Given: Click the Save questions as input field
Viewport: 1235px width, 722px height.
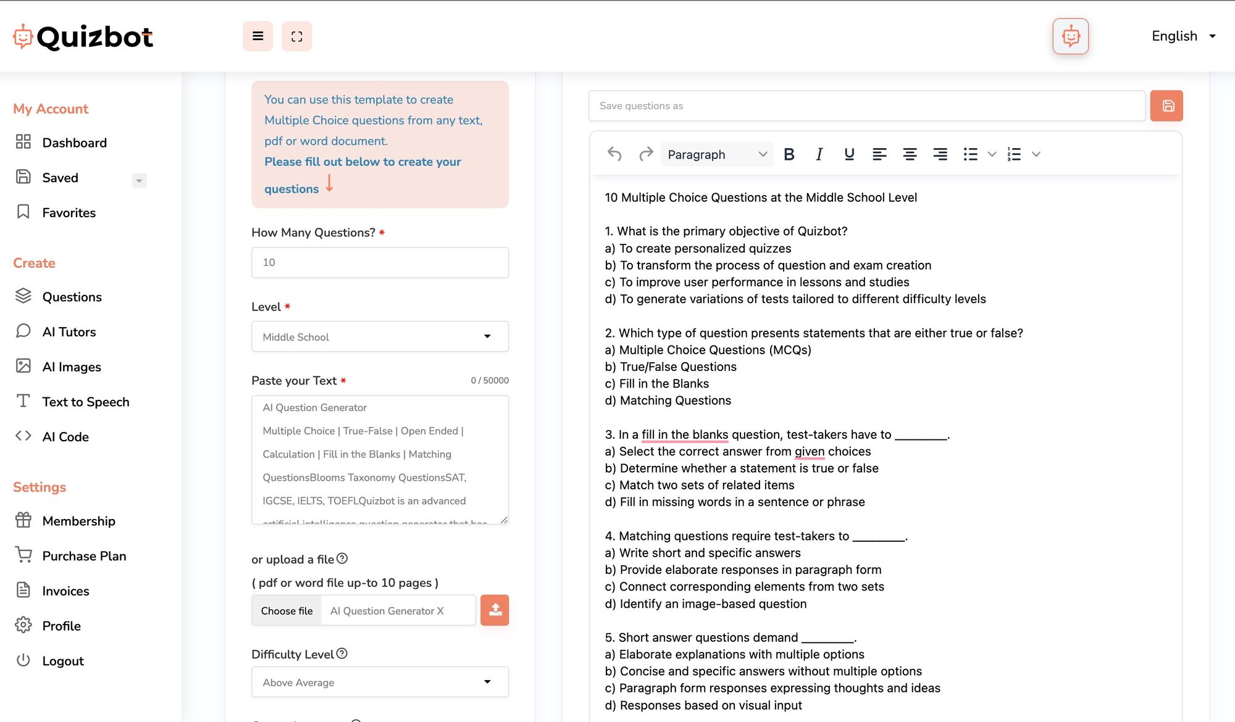Looking at the screenshot, I should coord(866,106).
